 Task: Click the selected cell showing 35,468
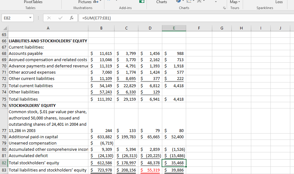(x=174, y=163)
